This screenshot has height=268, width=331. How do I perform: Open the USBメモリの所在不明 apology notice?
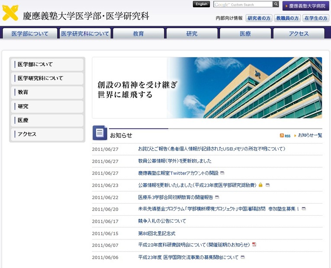tap(212, 149)
